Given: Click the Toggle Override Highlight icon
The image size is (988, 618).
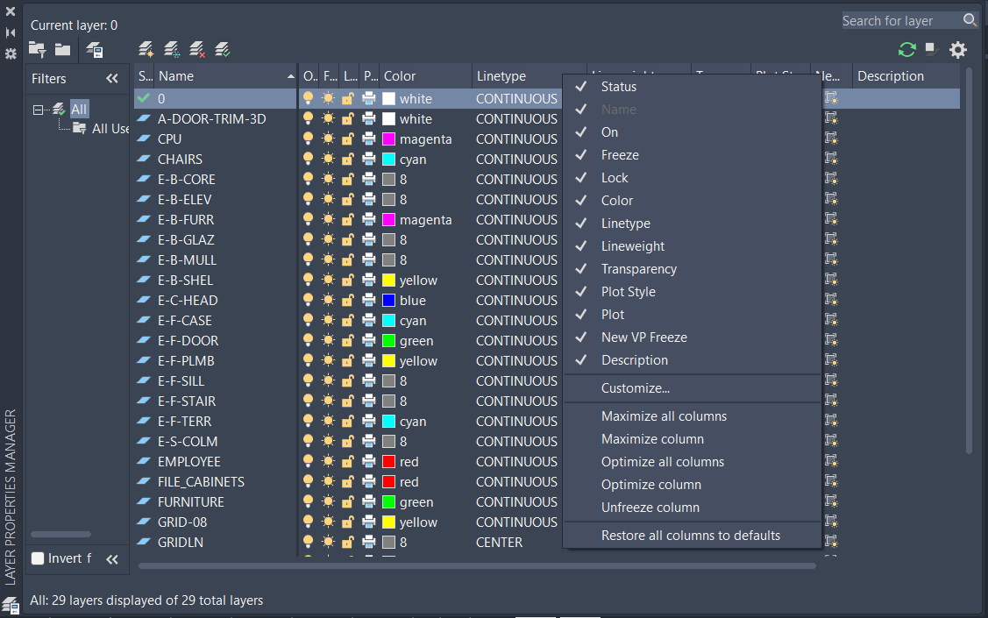Looking at the screenshot, I should point(931,48).
